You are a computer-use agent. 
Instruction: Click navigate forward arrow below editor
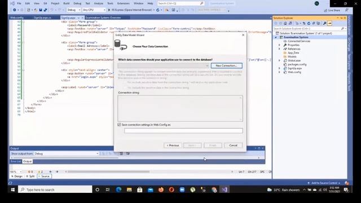(x=57, y=171)
